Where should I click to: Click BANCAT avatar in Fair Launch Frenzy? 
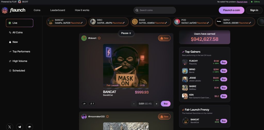tap(186, 121)
